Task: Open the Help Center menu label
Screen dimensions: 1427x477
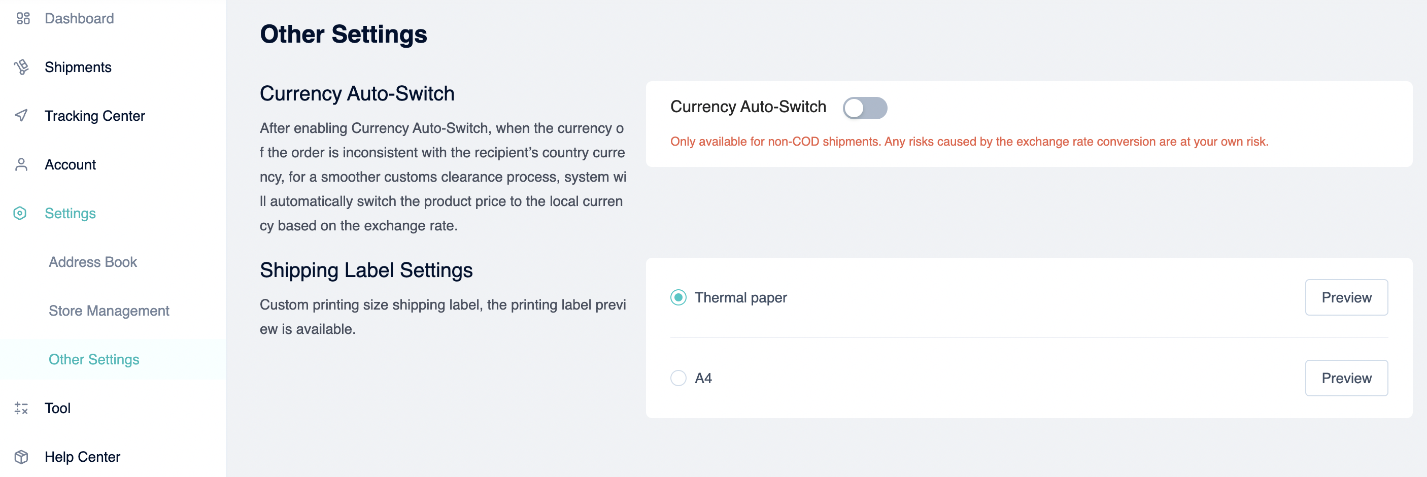Action: 82,457
